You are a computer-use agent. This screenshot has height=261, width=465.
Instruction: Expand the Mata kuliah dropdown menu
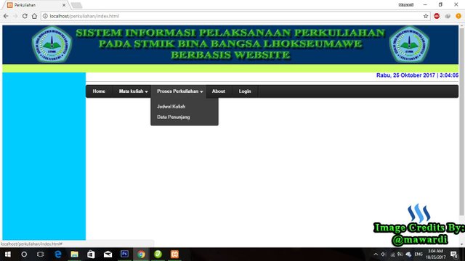(133, 91)
